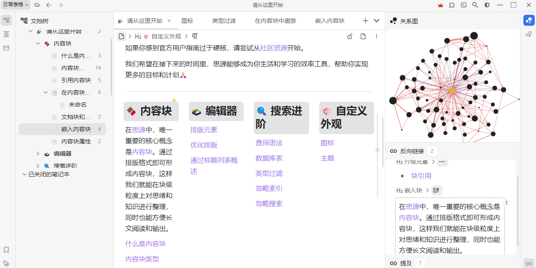The width and height of the screenshot is (536, 268).
Task: Go forward with the right arrow
Action: [x=60, y=5]
